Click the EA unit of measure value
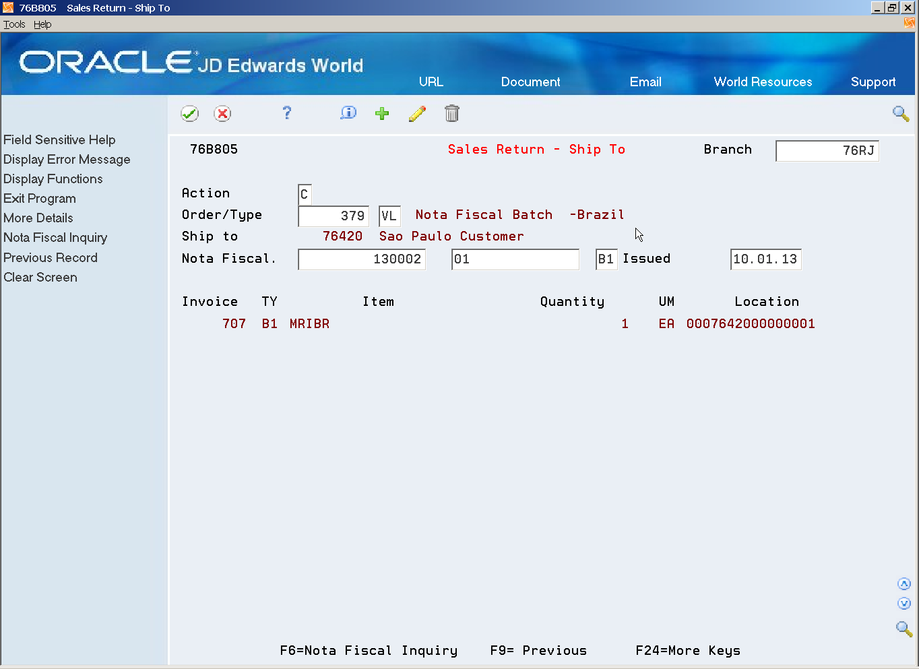This screenshot has height=669, width=919. click(x=667, y=324)
